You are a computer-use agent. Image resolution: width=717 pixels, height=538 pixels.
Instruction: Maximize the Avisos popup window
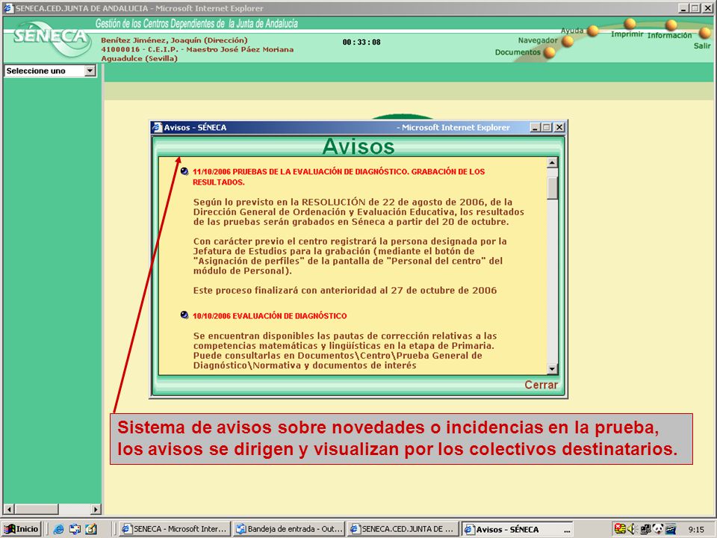coord(547,127)
